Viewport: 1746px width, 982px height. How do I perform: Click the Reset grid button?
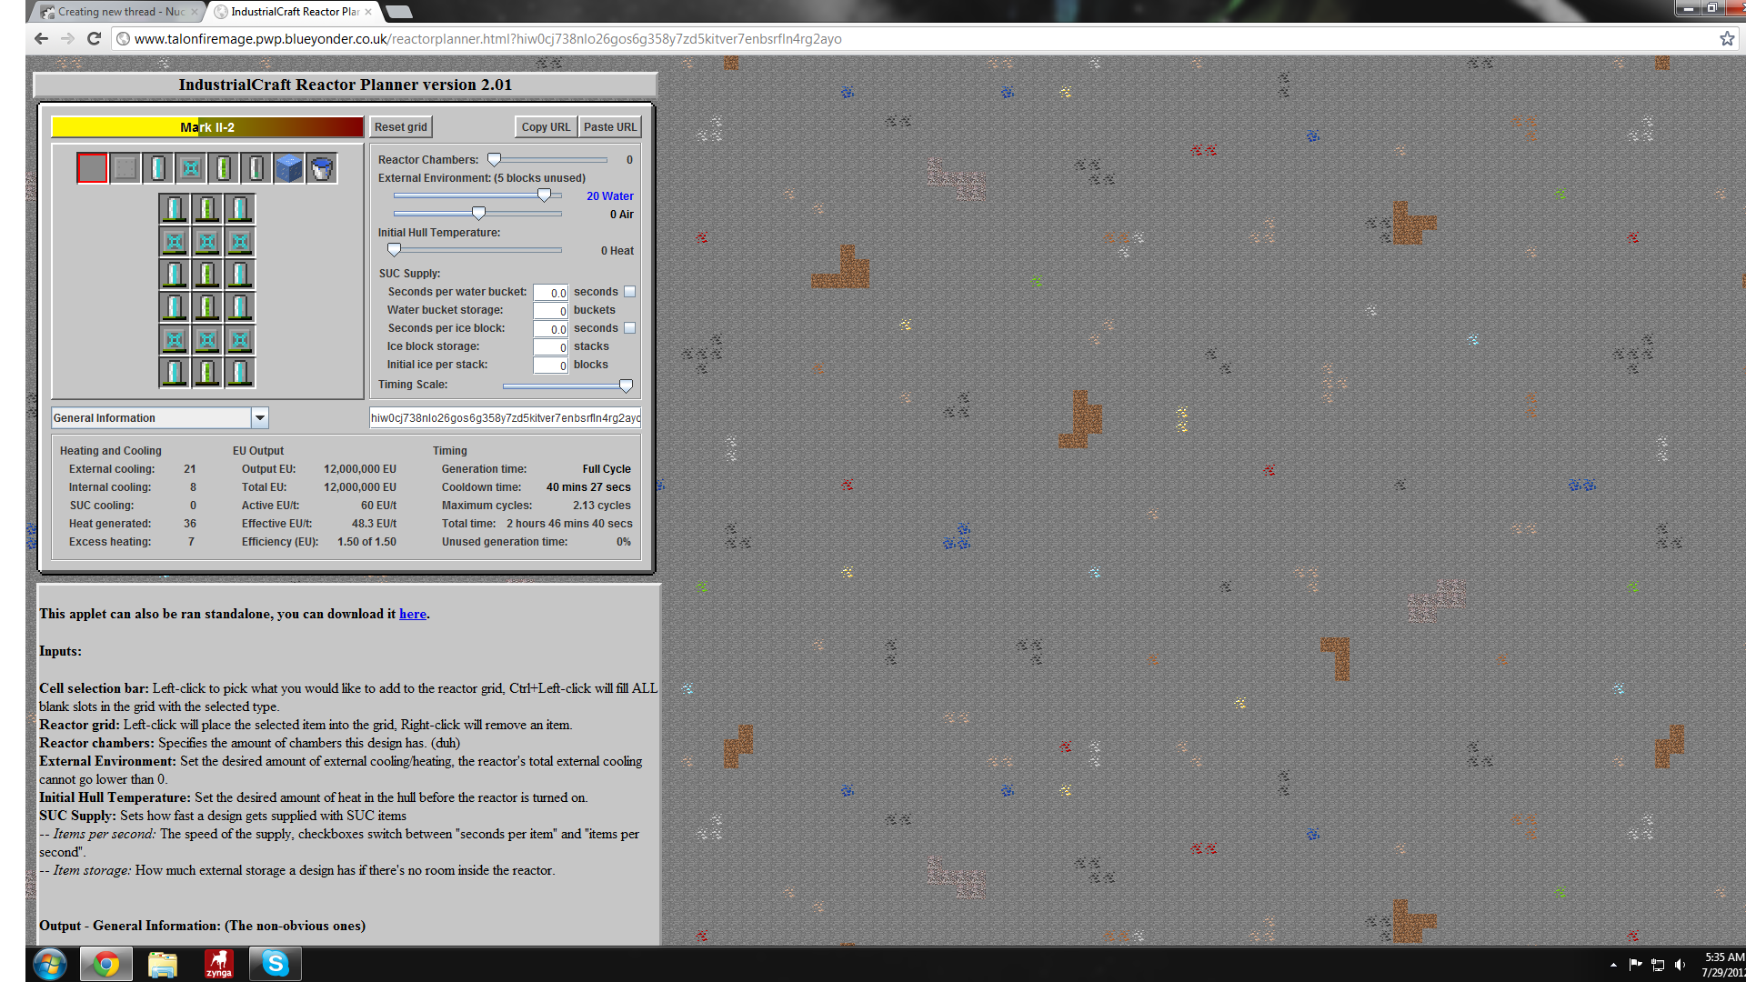pos(400,127)
